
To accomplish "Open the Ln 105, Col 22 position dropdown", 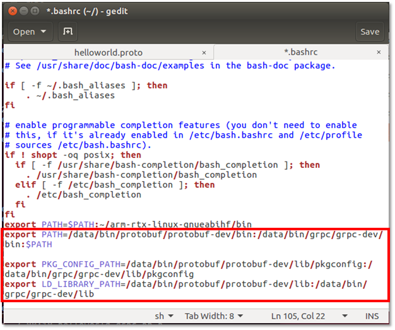I will [x=309, y=316].
